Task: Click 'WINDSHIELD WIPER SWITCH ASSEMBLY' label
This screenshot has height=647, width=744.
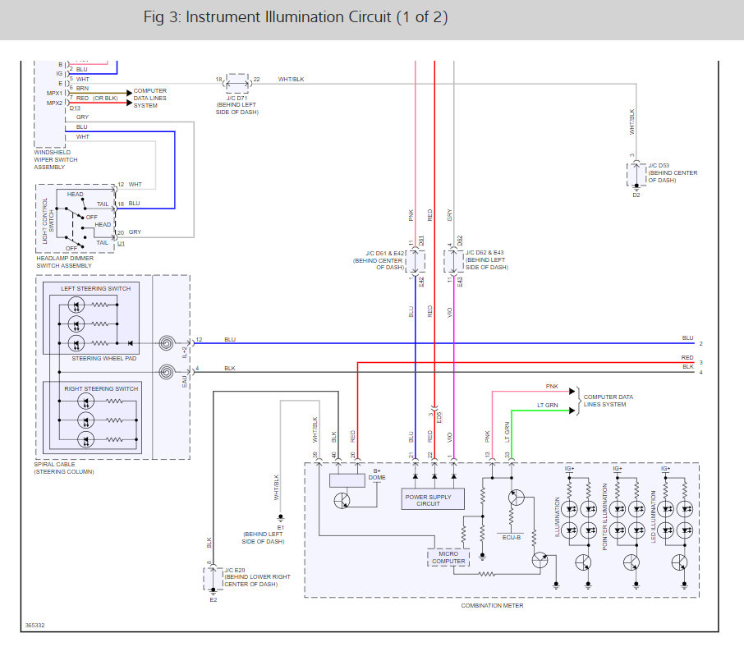Action: [56, 160]
